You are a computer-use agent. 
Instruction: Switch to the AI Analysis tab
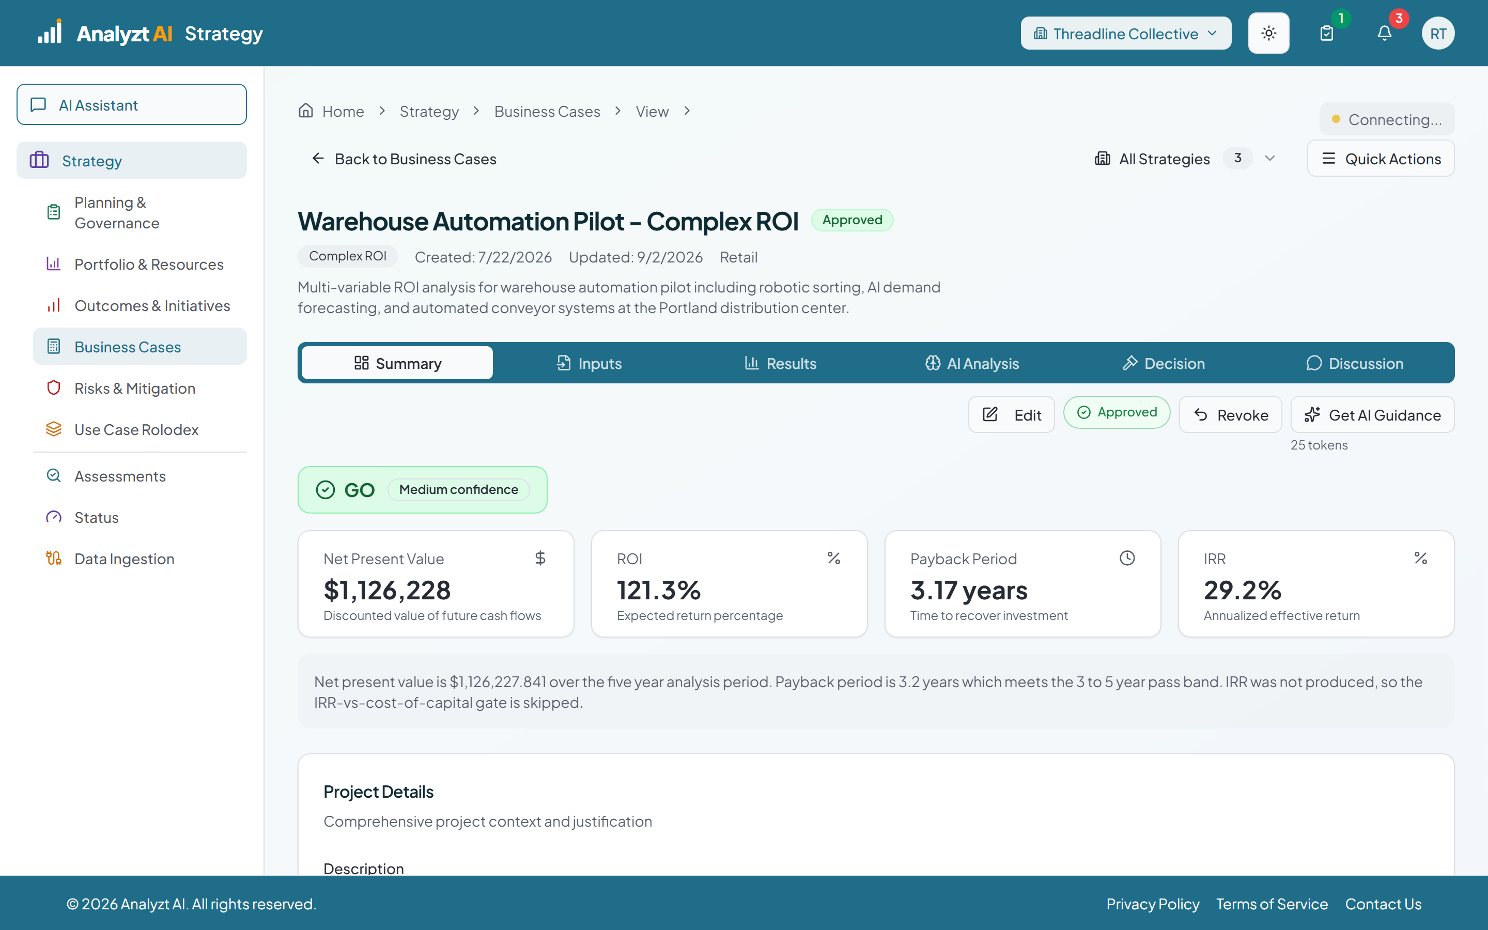click(972, 363)
